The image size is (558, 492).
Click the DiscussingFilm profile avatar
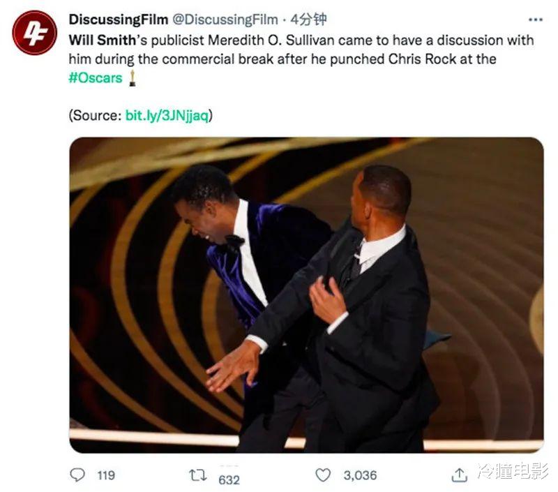point(34,33)
